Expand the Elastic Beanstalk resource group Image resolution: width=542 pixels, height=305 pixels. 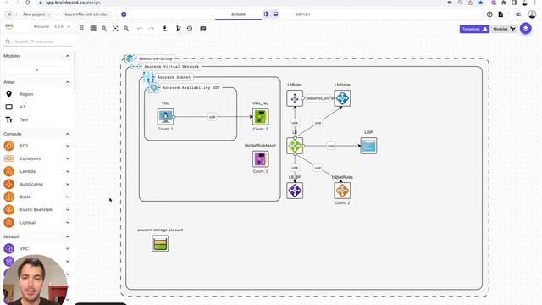[68, 209]
